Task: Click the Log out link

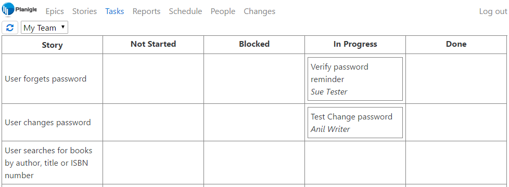Action: click(x=493, y=11)
